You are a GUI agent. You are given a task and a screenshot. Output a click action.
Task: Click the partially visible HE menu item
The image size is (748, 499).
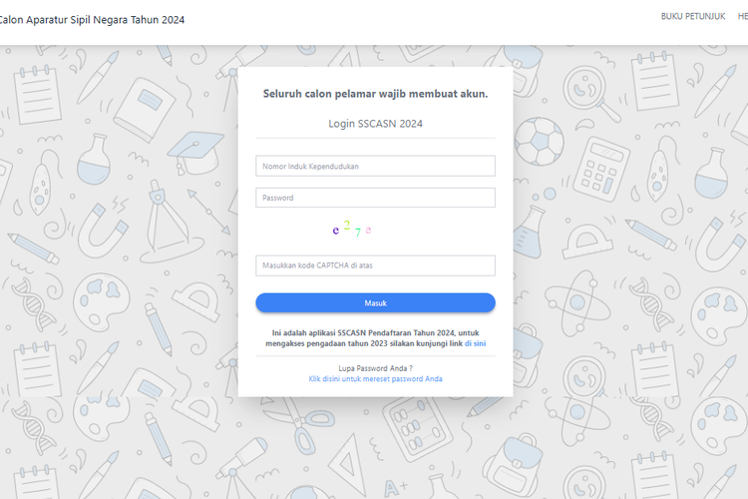[742, 18]
